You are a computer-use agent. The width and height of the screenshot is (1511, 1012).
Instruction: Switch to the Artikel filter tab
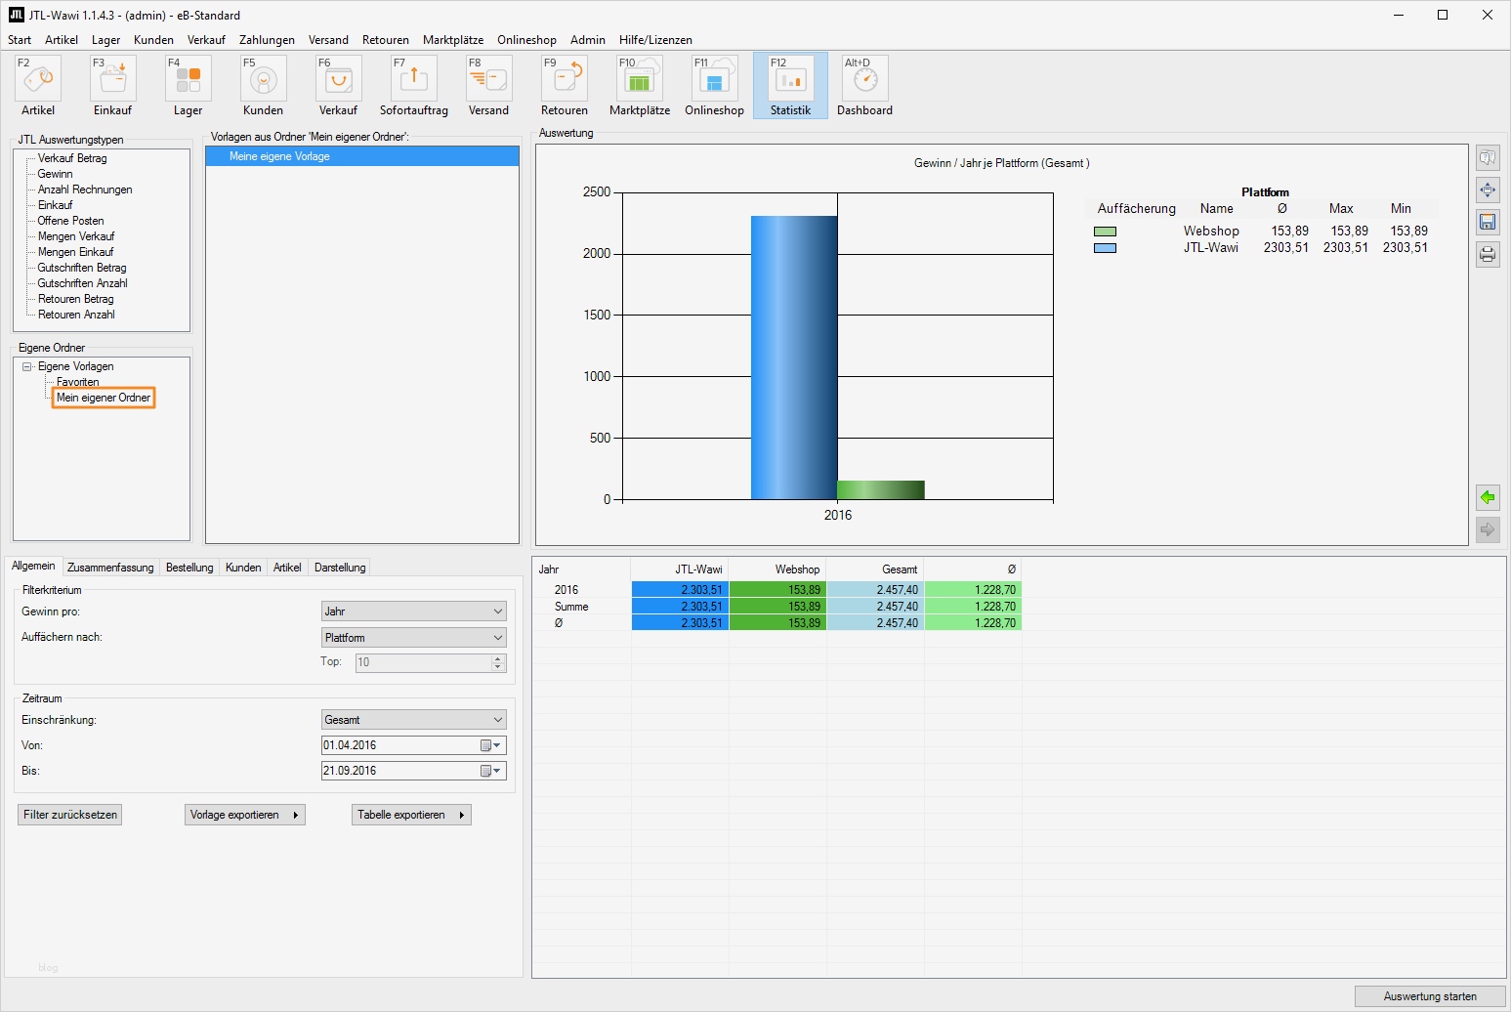point(287,568)
